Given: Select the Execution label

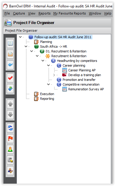Looking at the screenshot, I should 47,94.
